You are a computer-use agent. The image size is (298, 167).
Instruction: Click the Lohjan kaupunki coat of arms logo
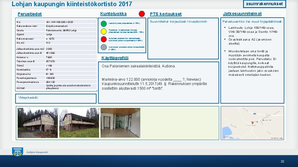tap(17, 152)
